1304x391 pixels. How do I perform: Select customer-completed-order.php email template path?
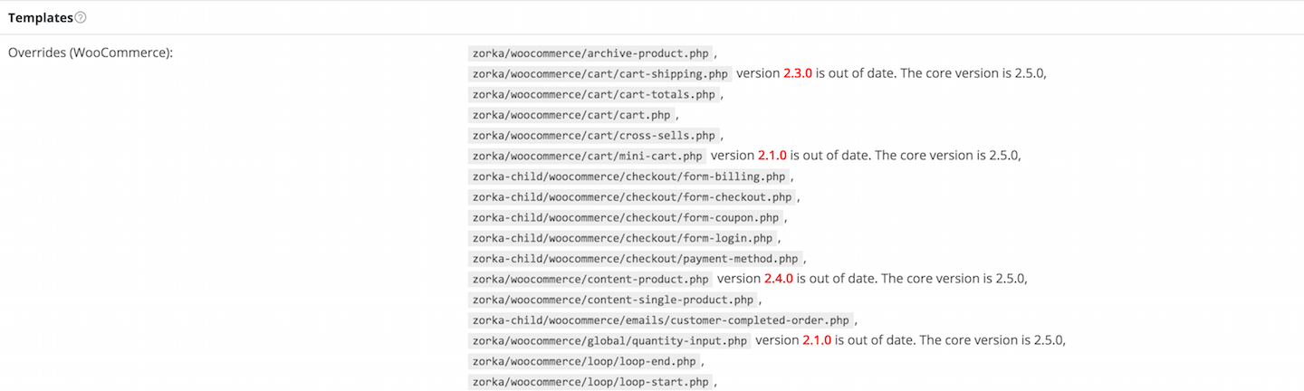(661, 319)
